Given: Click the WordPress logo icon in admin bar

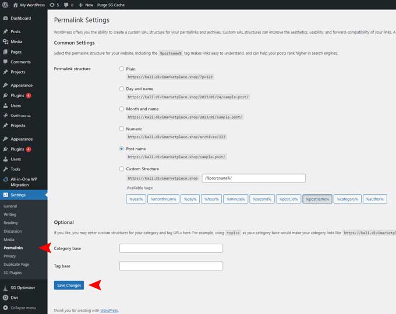Looking at the screenshot, I should click(x=5, y=5).
